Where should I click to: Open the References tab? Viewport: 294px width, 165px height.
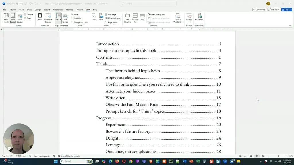tap(58, 9)
